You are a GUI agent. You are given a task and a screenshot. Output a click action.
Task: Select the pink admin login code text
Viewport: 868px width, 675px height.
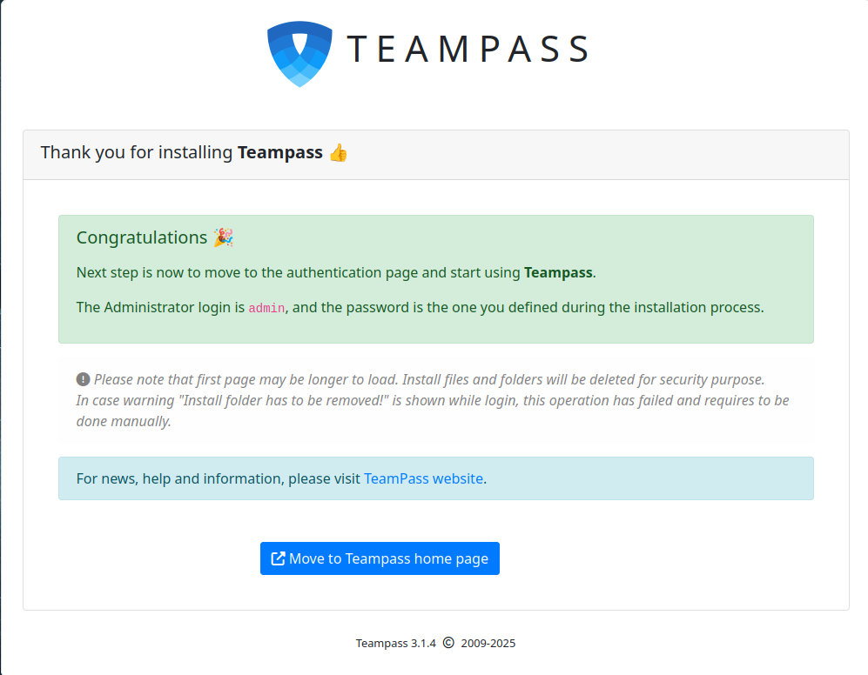pos(266,308)
